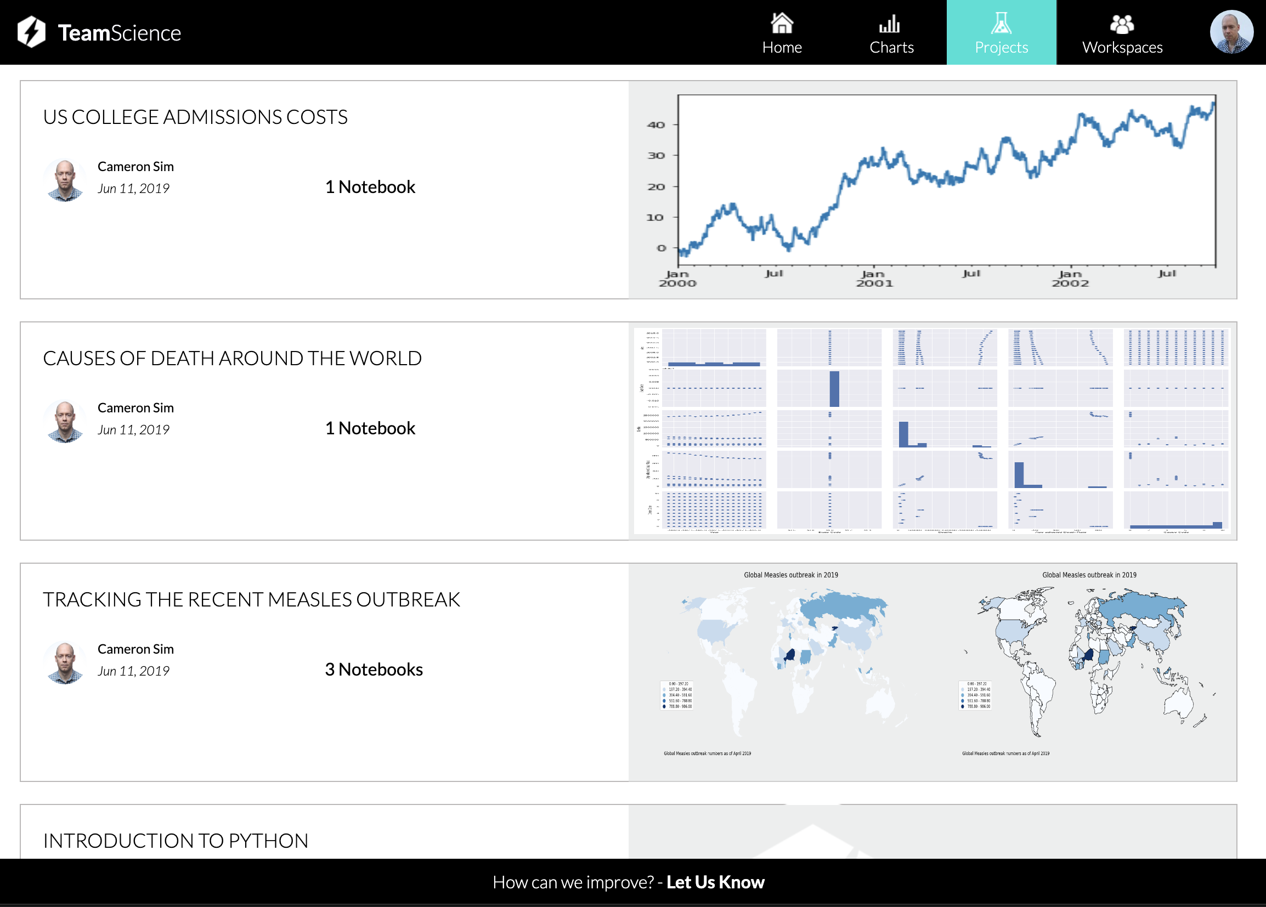Click the TeamScience lightning bolt logo
The image size is (1266, 907).
31,32
